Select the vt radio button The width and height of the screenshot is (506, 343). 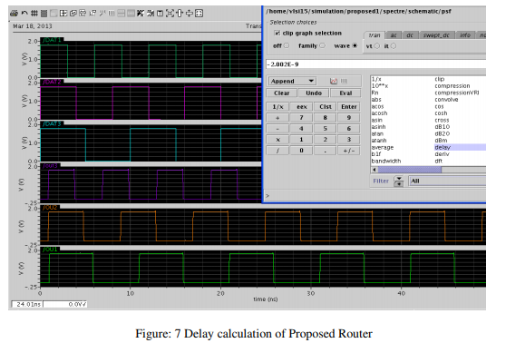[377, 46]
